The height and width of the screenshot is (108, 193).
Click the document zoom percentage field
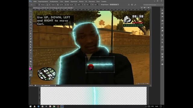pos(31,85)
